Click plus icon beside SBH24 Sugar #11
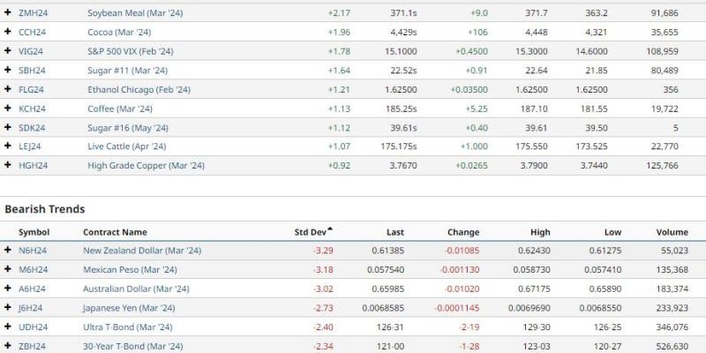 [7, 70]
